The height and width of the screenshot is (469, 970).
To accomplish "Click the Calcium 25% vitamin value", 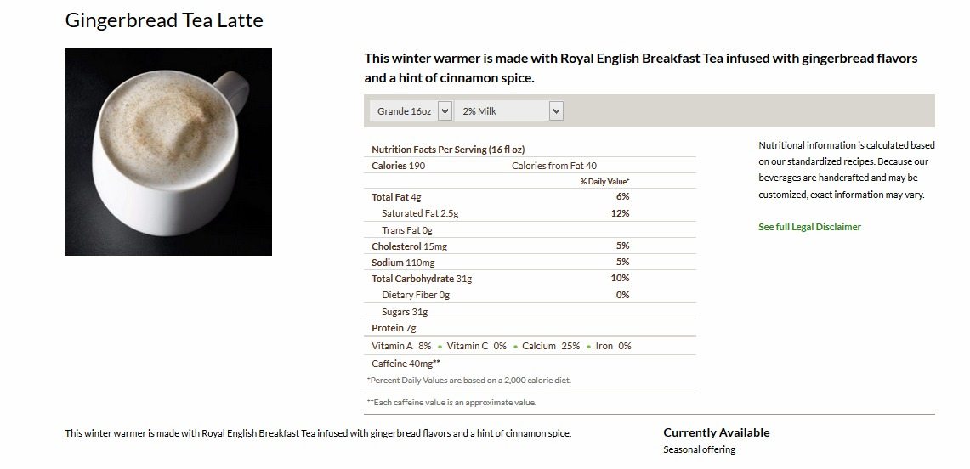I will 551,346.
